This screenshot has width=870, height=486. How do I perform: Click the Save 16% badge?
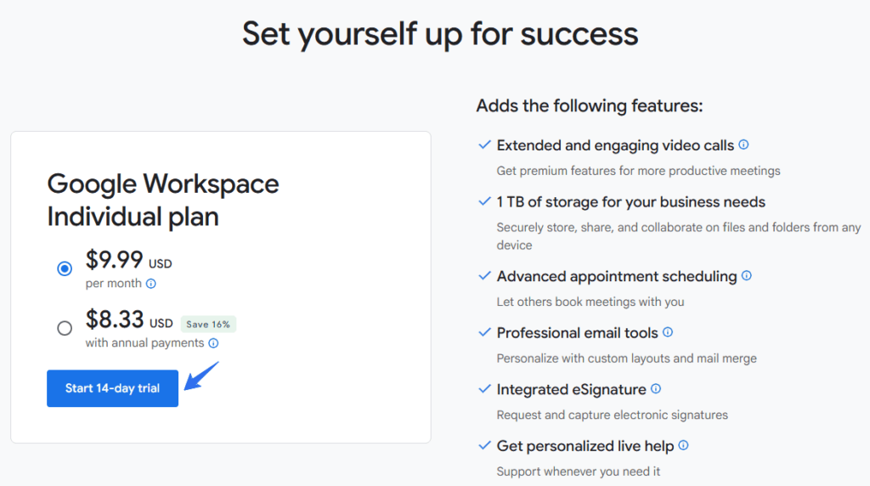point(208,324)
